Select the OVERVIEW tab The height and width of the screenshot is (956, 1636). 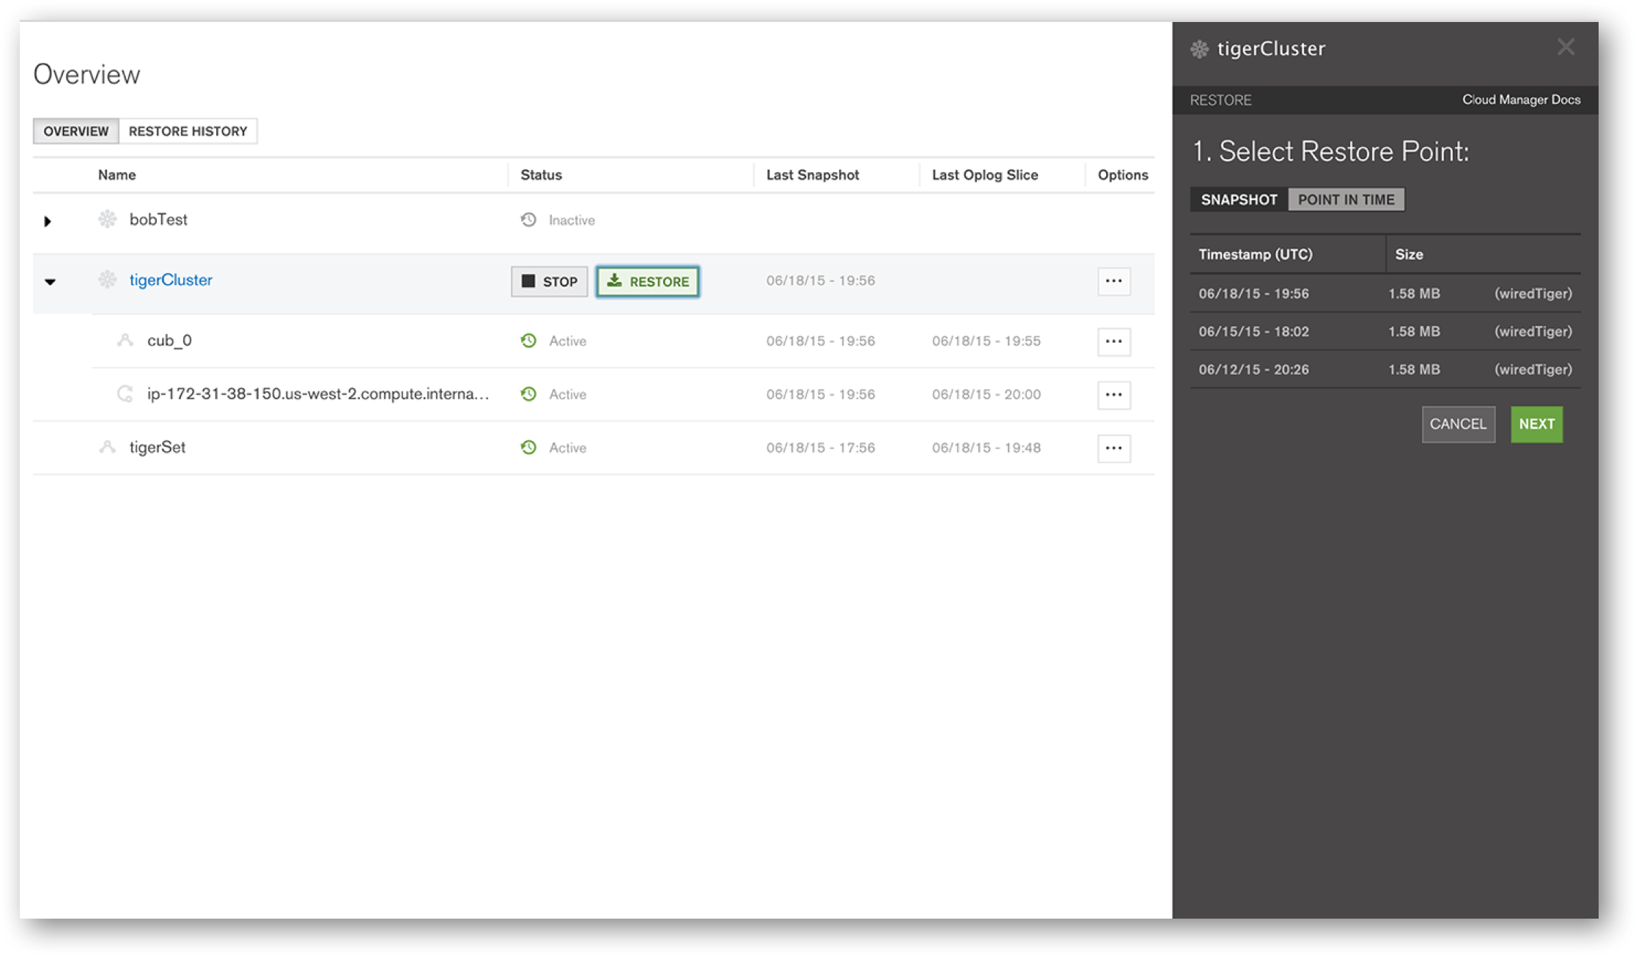point(75,131)
